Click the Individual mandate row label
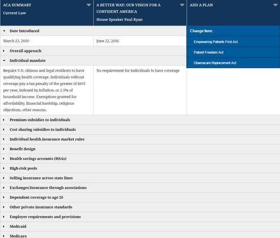Screen dimensions: 280x238 pos(27,61)
